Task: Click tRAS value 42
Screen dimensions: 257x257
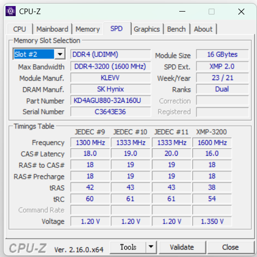Action: (x=90, y=187)
